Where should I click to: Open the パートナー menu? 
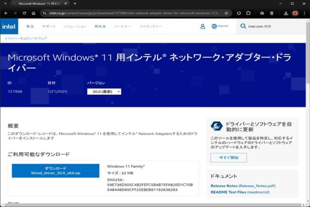pyautogui.click(x=123, y=26)
